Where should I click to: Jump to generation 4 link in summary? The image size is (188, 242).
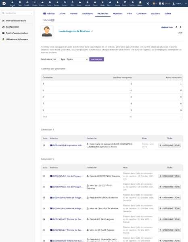43,84
